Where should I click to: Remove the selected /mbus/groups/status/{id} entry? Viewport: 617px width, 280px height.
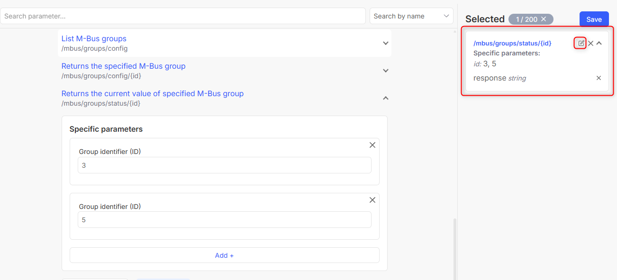590,43
